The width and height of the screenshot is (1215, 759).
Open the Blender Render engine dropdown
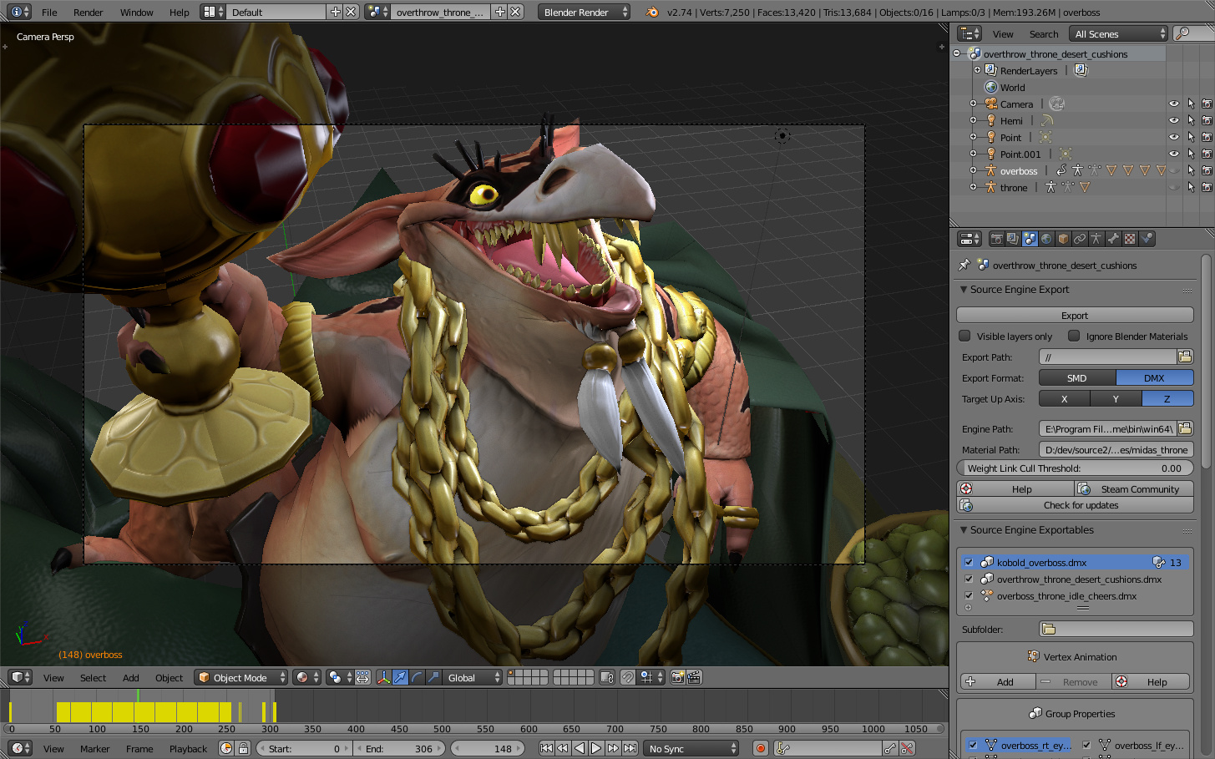(585, 12)
